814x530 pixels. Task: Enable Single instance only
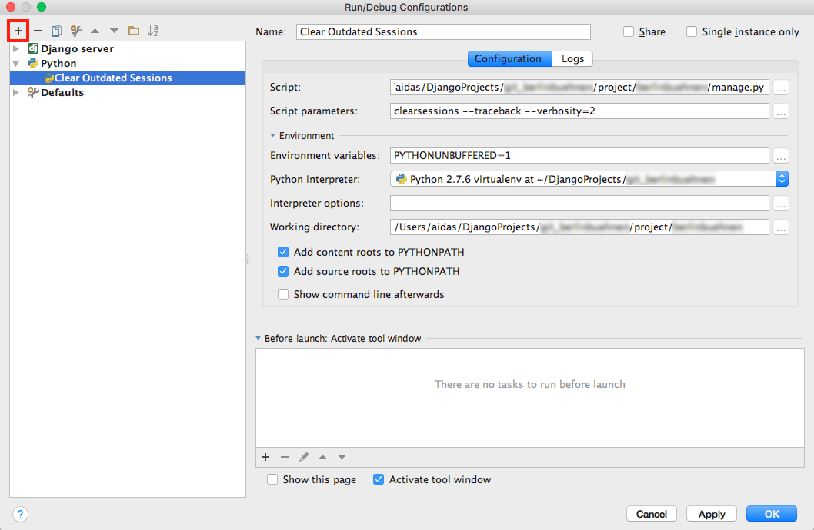pyautogui.click(x=692, y=31)
